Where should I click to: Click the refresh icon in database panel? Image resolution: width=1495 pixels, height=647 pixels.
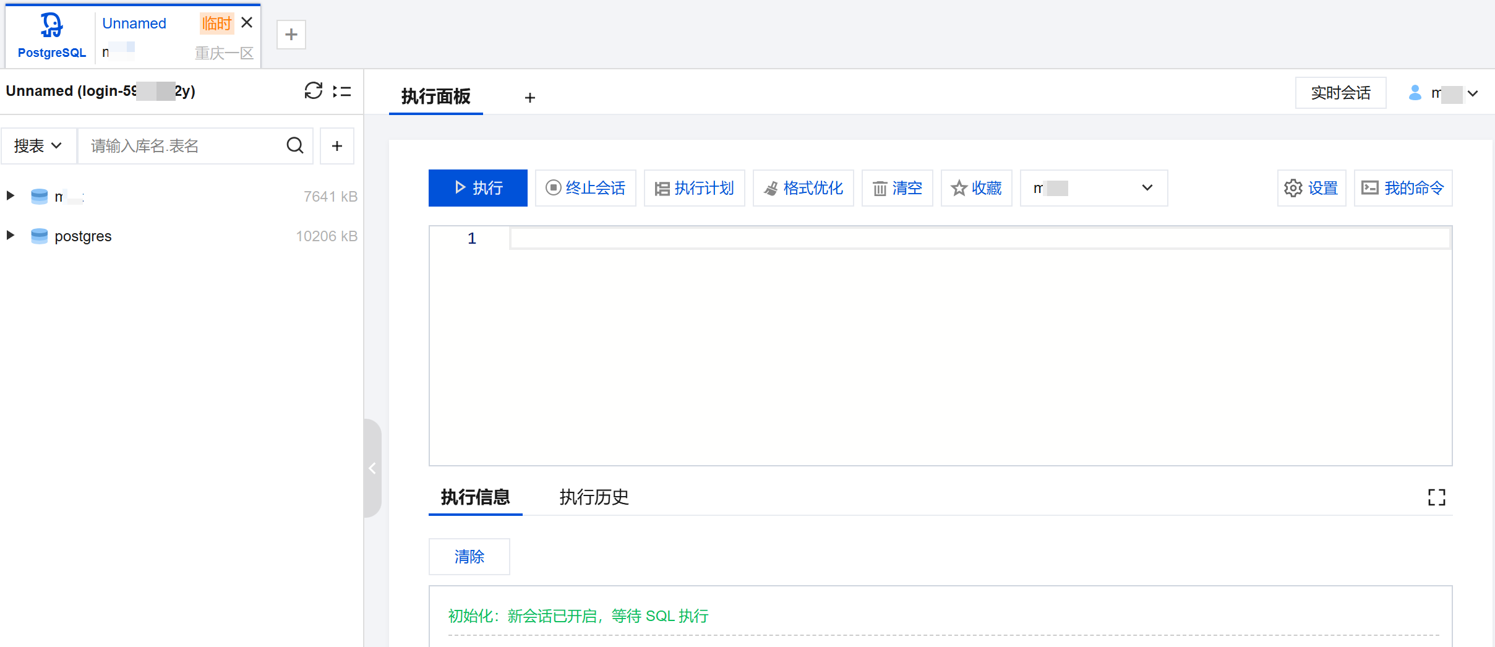click(x=313, y=91)
